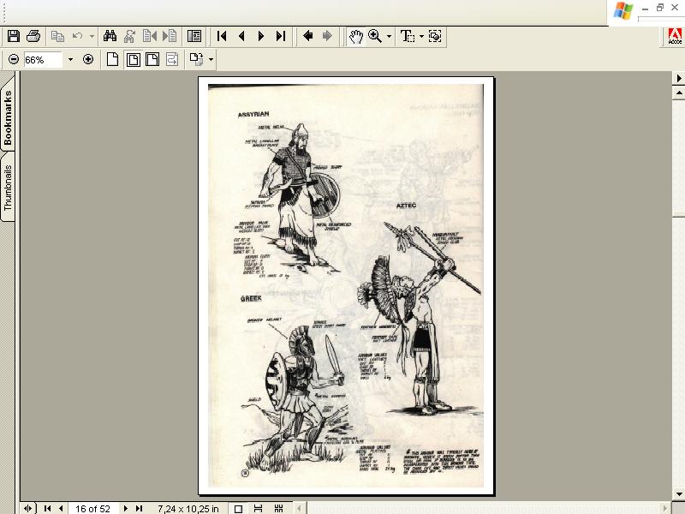
Task: Select the Text Select tool
Action: click(x=408, y=36)
